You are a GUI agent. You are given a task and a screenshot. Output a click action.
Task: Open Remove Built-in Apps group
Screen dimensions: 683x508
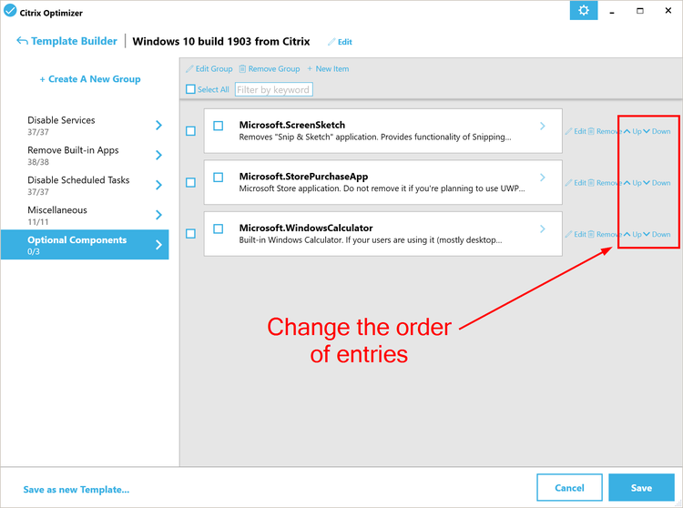(85, 156)
